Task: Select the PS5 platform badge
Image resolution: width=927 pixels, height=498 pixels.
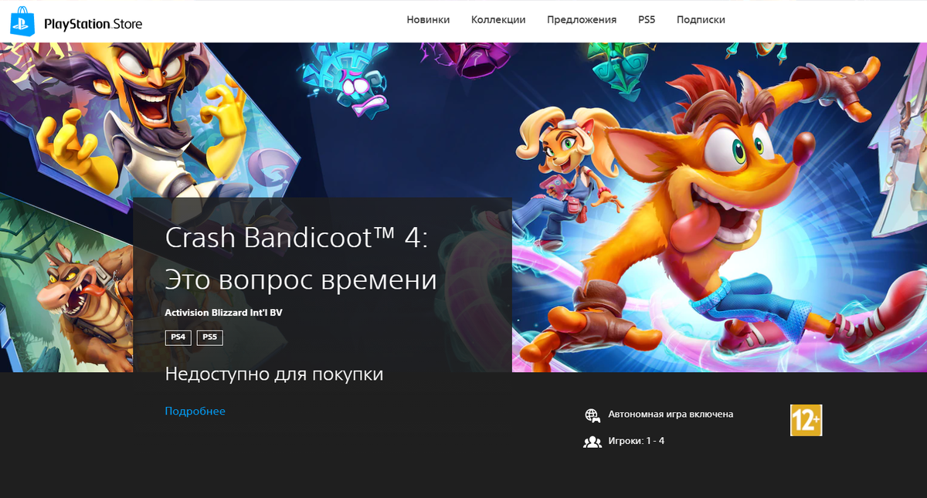Action: point(209,337)
